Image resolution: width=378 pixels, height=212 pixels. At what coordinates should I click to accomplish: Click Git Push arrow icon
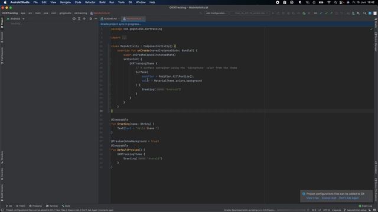click(331, 13)
